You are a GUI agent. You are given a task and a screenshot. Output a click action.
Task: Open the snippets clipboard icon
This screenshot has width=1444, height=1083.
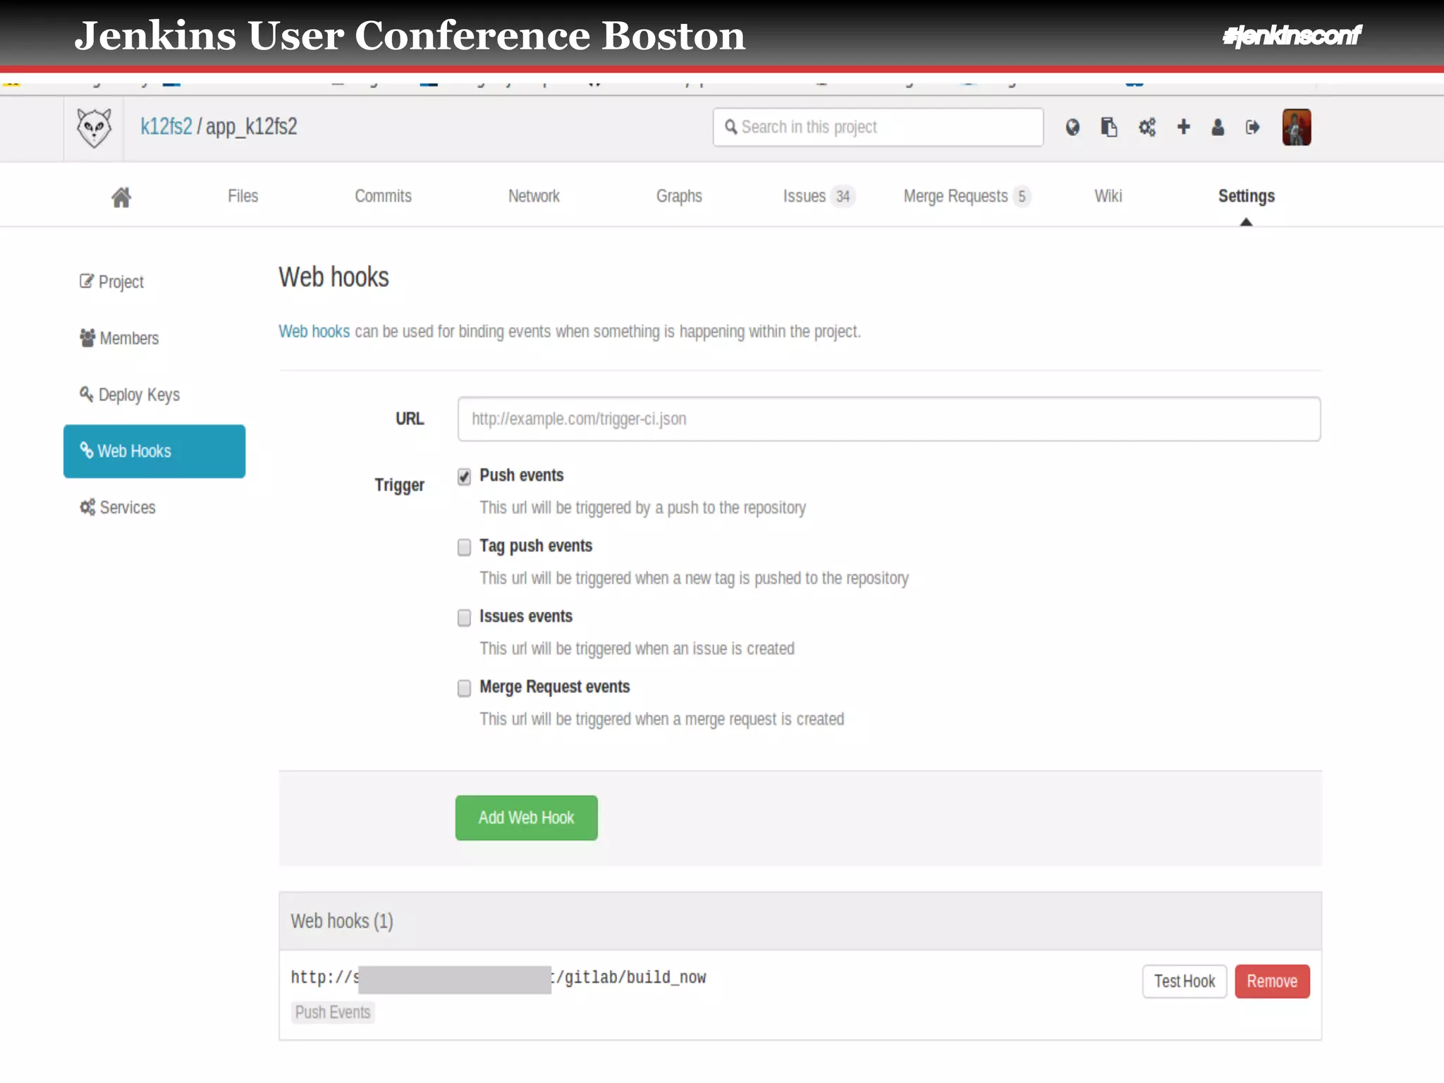pos(1109,127)
